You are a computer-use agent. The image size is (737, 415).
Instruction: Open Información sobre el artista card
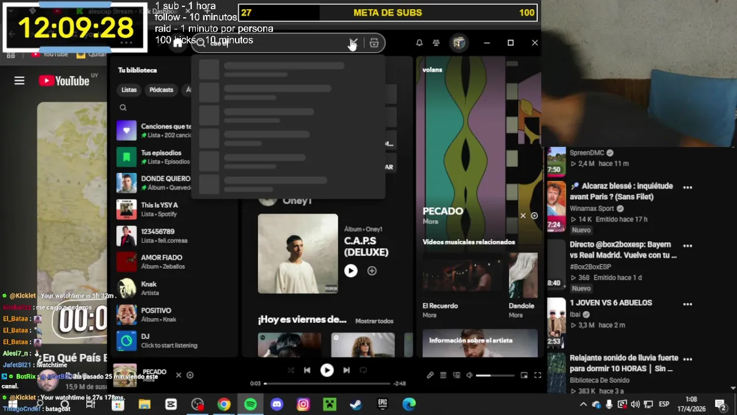pos(480,343)
